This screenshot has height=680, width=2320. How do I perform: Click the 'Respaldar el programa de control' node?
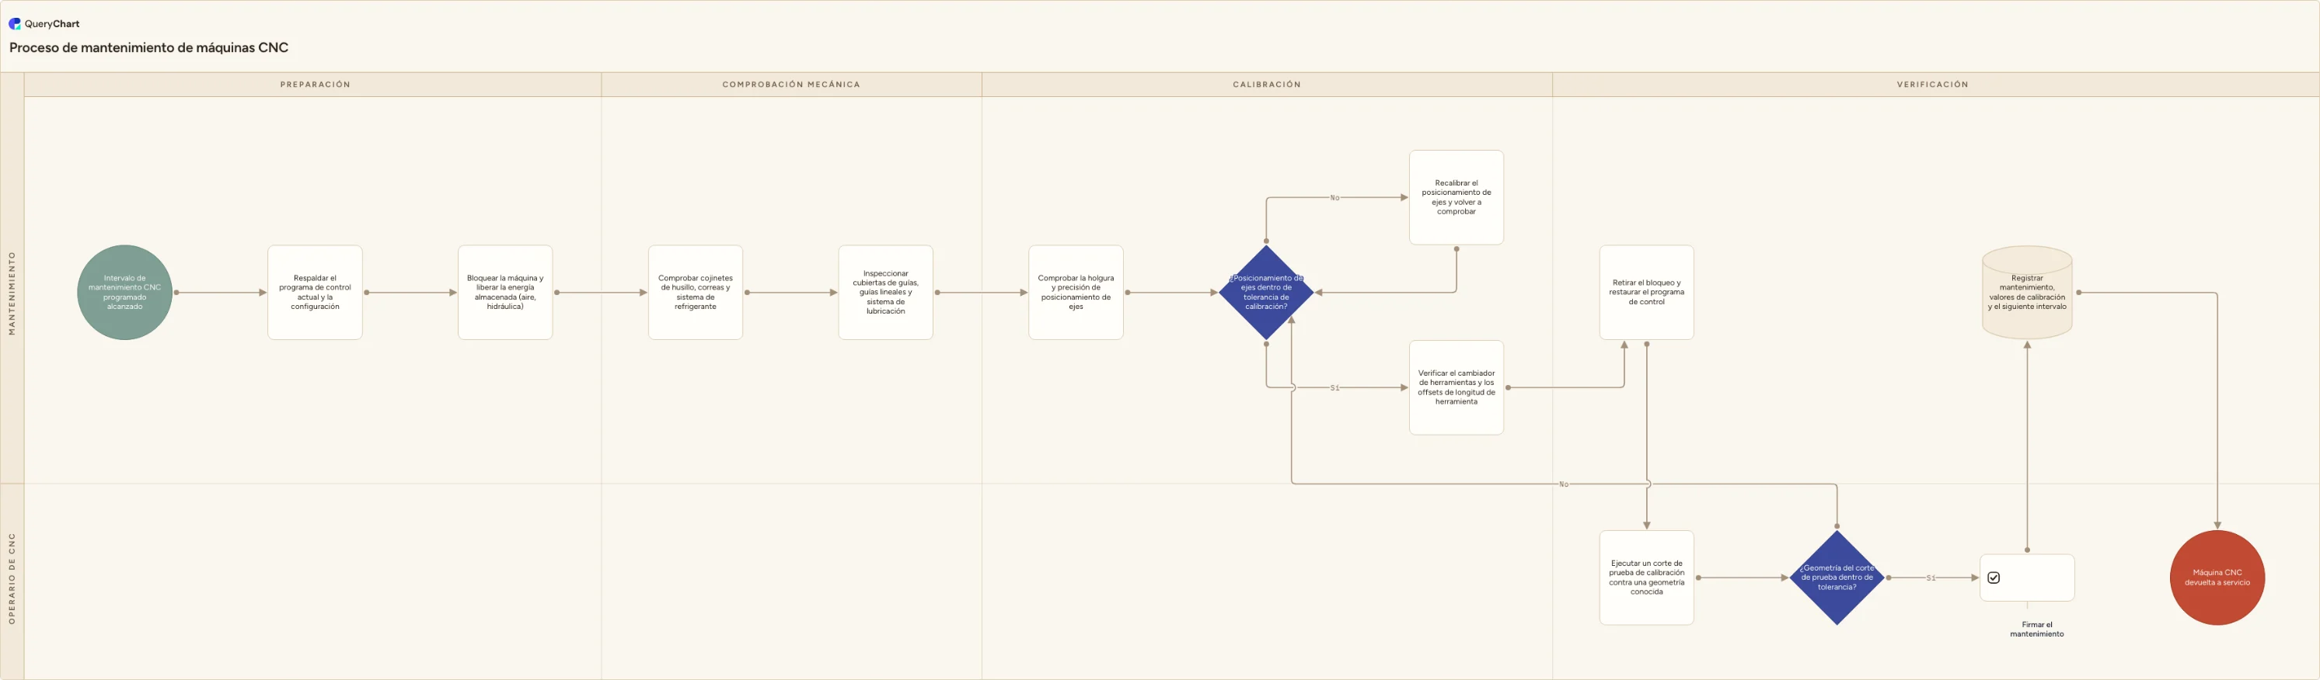[x=316, y=293]
